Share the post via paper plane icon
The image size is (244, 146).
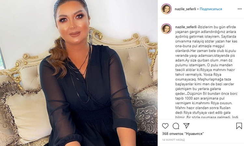pos(186,126)
